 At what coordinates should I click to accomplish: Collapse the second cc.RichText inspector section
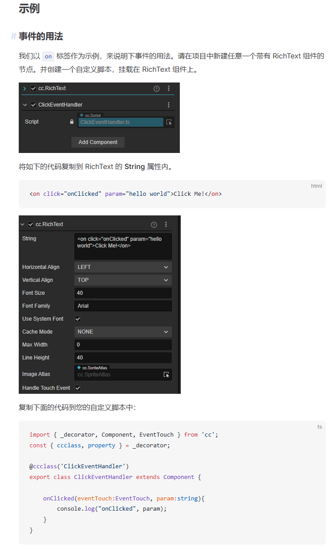(22, 224)
